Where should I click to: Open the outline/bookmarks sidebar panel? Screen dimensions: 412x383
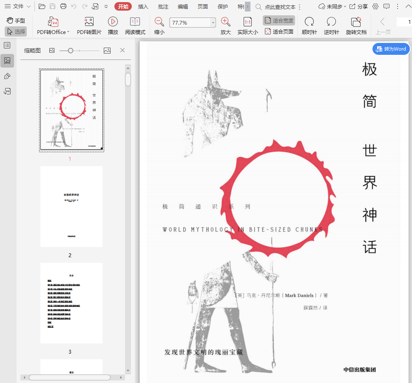[x=7, y=45]
